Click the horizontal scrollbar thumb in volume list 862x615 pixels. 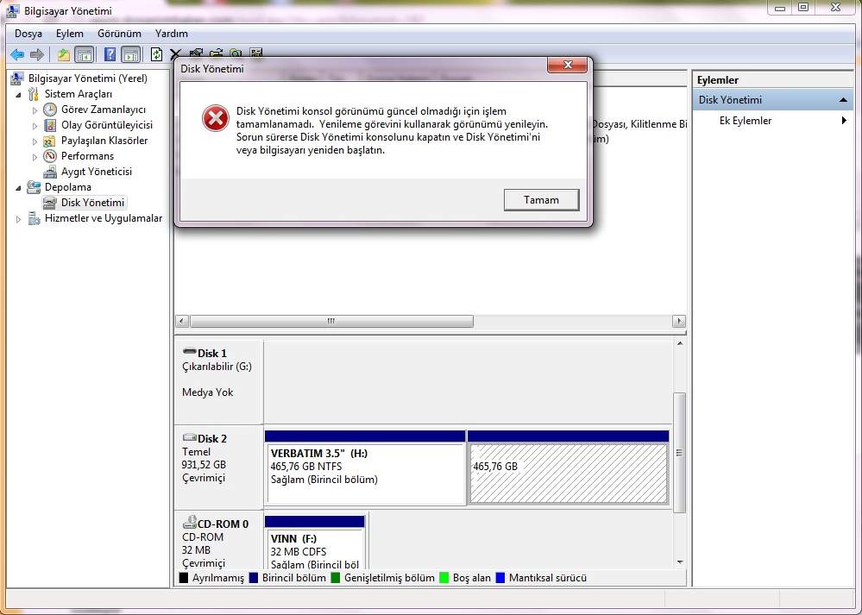click(x=331, y=321)
